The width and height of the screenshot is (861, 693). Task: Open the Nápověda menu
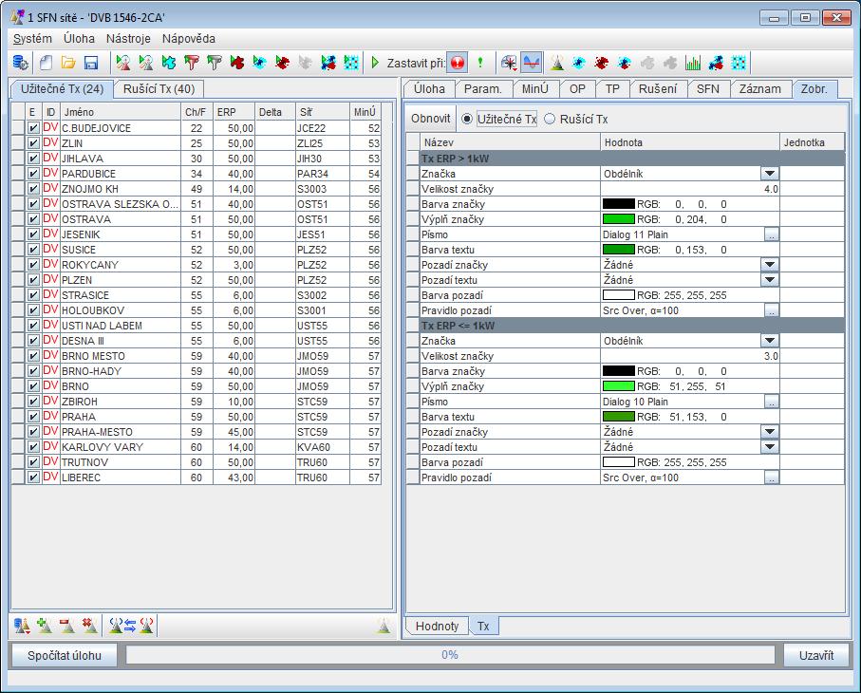tap(188, 38)
